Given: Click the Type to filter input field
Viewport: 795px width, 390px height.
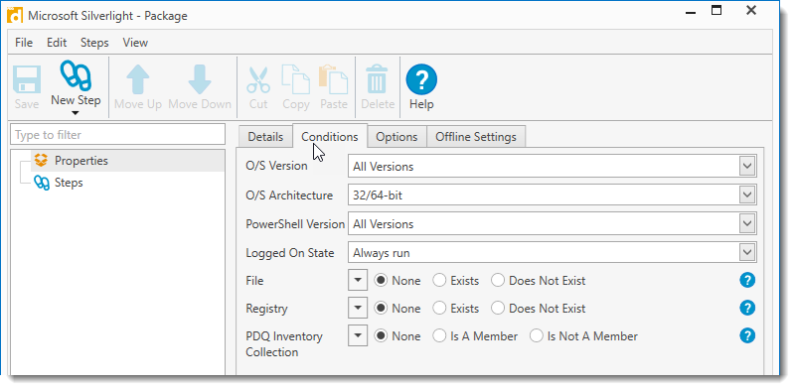Looking at the screenshot, I should tap(117, 135).
